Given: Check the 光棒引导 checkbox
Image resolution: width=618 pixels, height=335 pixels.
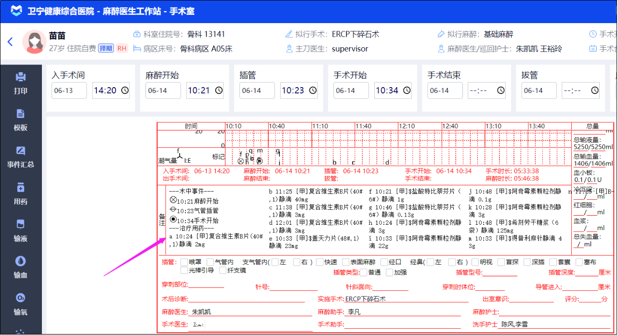Looking at the screenshot, I should 184,271.
